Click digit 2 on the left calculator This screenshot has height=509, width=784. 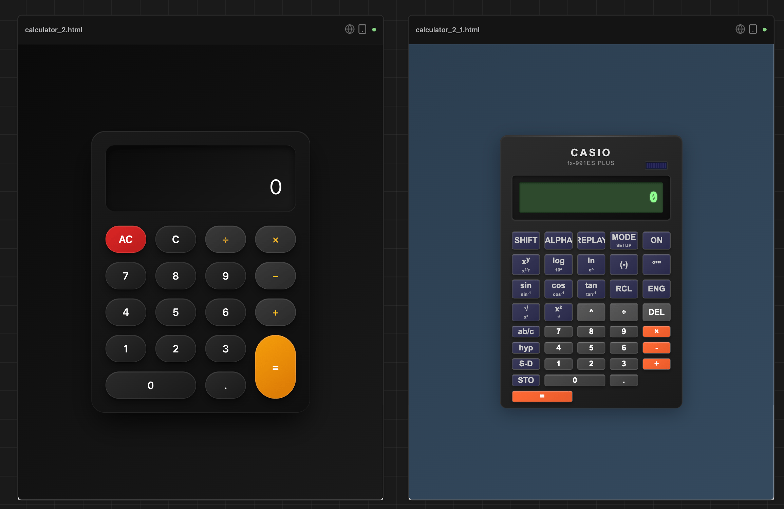tap(175, 349)
